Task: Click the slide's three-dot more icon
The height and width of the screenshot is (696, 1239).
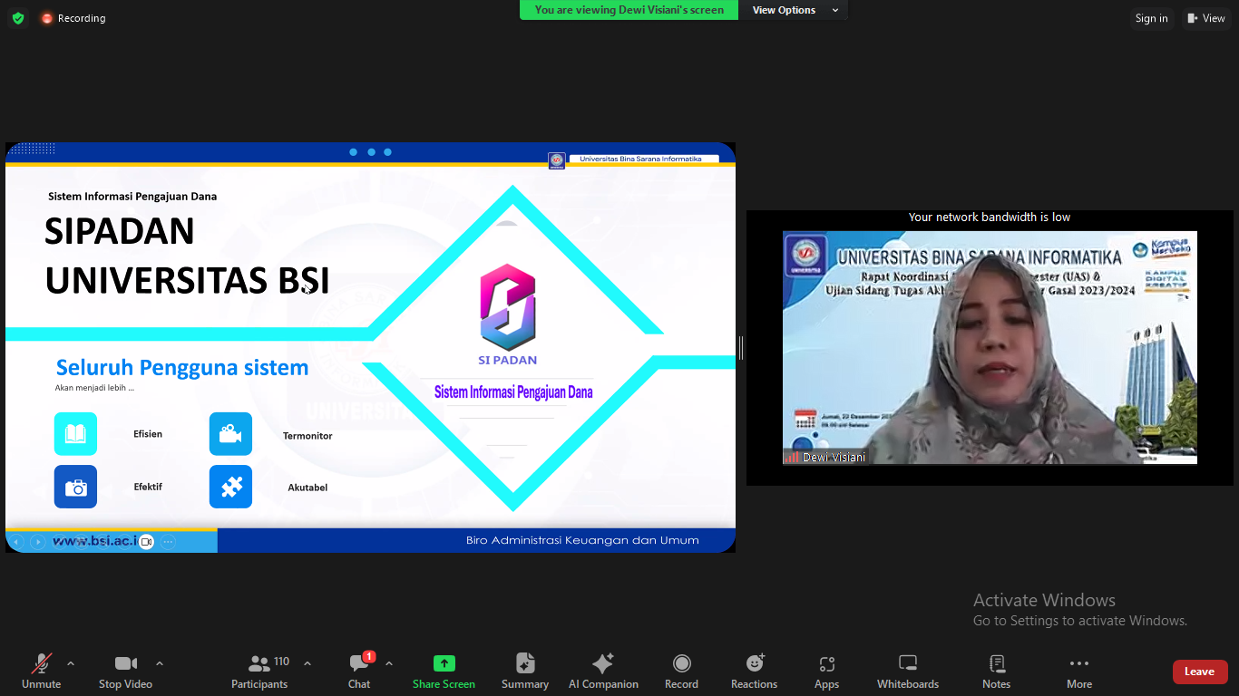Action: 168,542
